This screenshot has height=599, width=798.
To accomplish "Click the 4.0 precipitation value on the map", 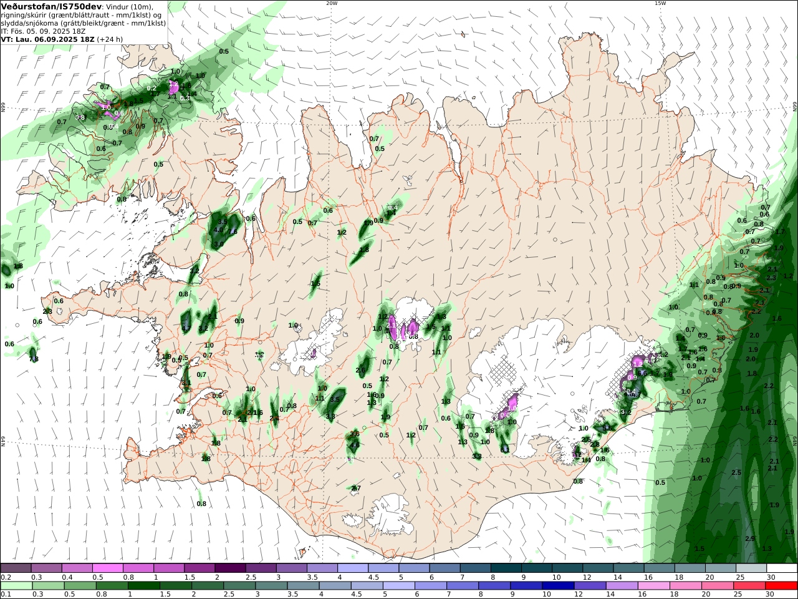I will pos(218,230).
